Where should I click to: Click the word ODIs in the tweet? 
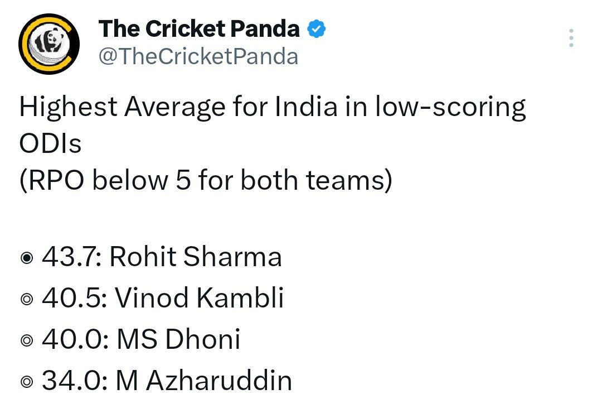[50, 143]
